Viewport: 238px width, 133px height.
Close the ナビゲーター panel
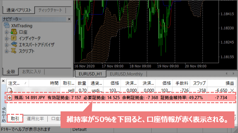point(69,19)
